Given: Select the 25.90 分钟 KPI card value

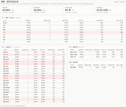Looking at the screenshot, I should pos(102,10).
